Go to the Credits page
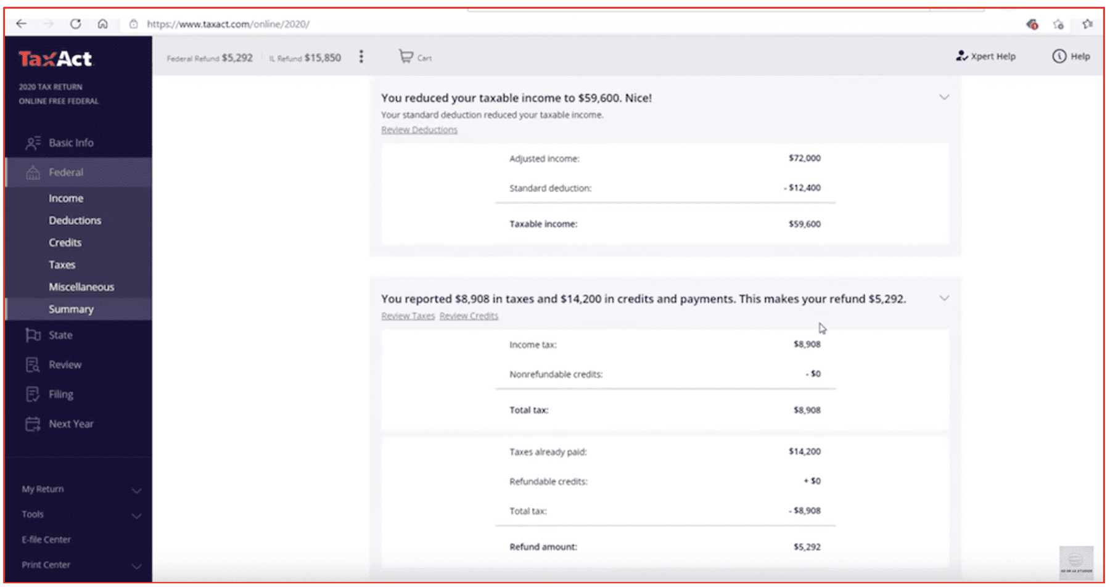The width and height of the screenshot is (1110, 587). click(x=65, y=243)
